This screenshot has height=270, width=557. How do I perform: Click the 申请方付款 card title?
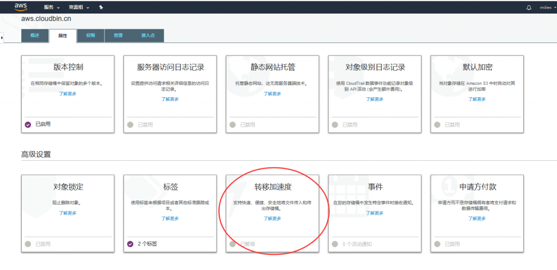pyautogui.click(x=477, y=187)
